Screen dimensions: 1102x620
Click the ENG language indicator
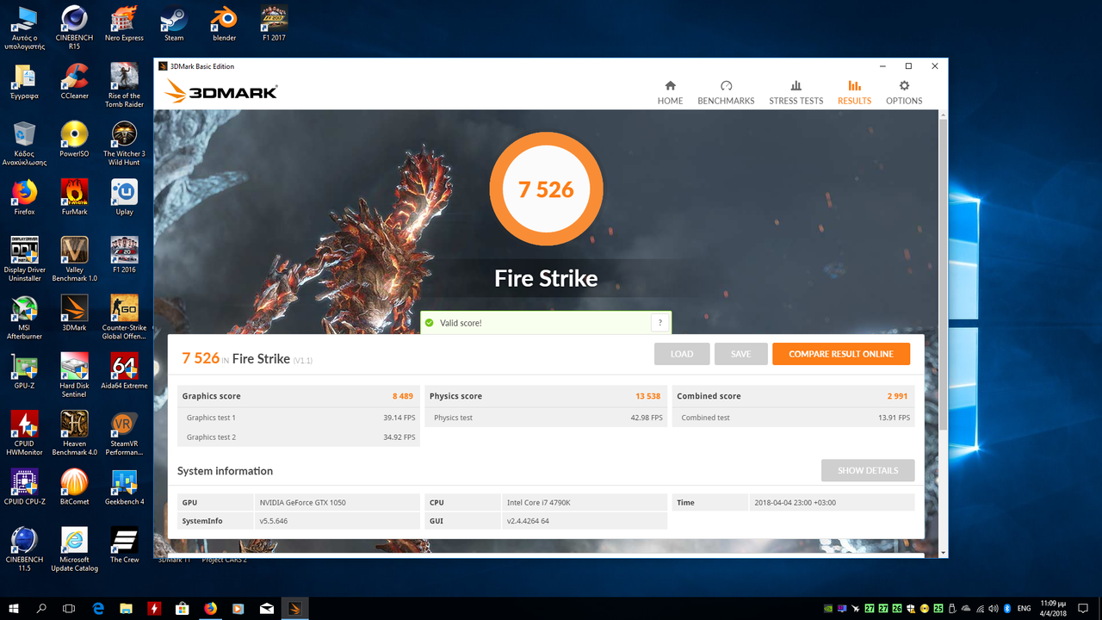[1025, 608]
